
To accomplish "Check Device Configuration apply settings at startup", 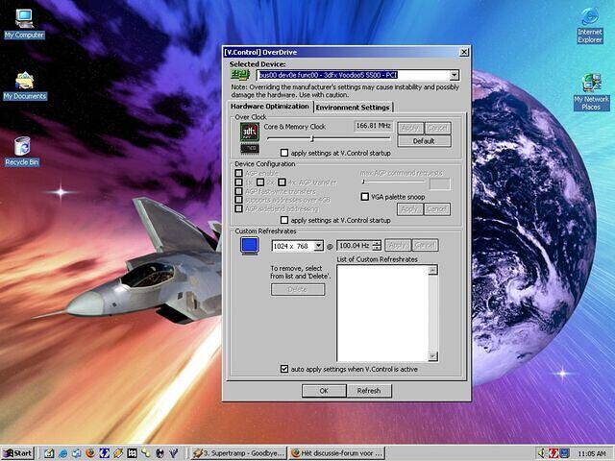I will 284,220.
